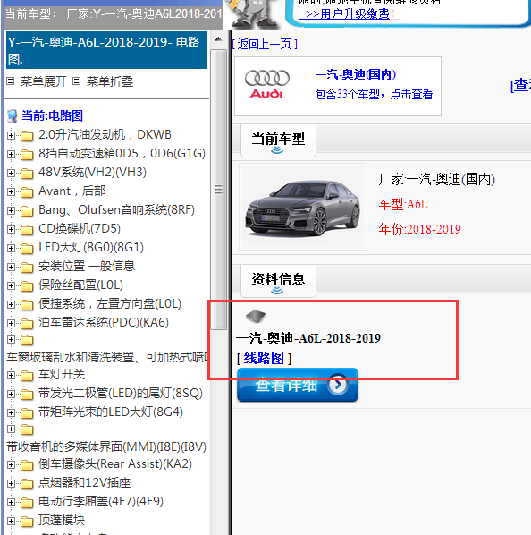Click the grey chip icon under 资料信息
Viewport: 531px width, 535px height.
pos(256,317)
